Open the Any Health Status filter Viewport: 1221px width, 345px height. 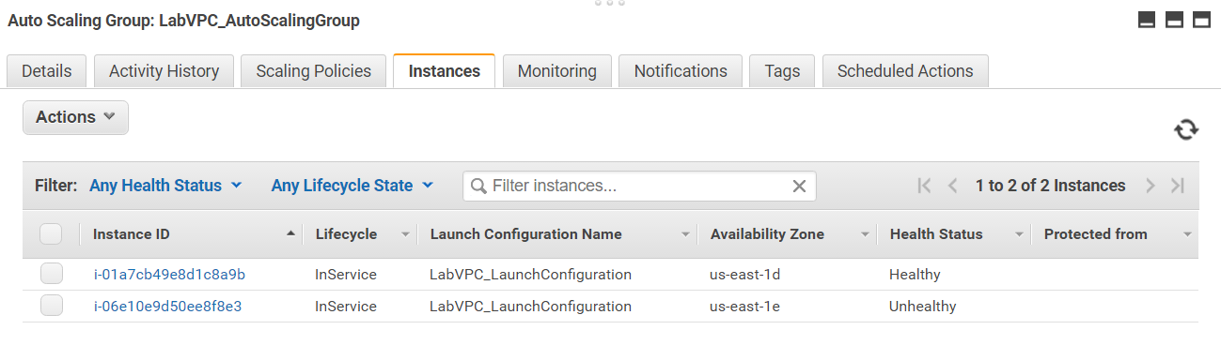coord(165,186)
